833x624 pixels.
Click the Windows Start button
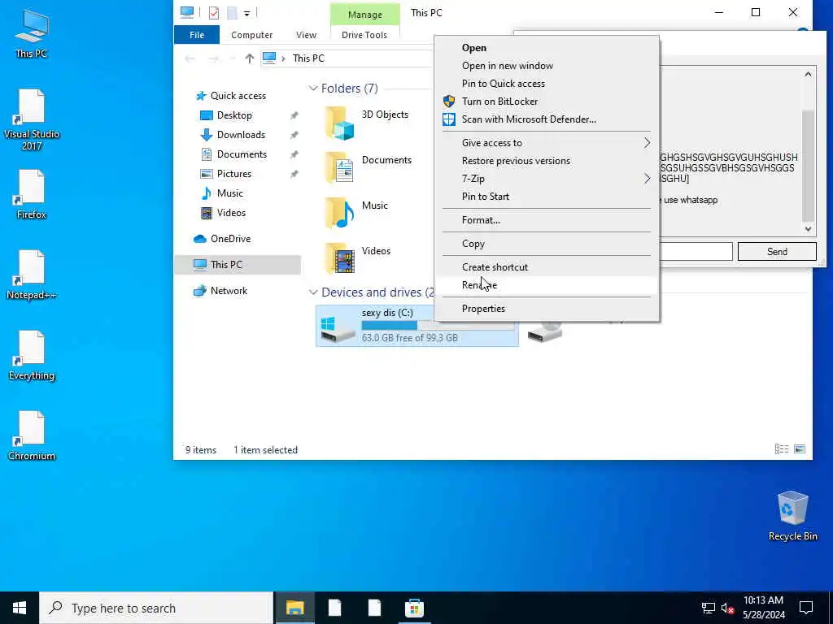(20, 608)
